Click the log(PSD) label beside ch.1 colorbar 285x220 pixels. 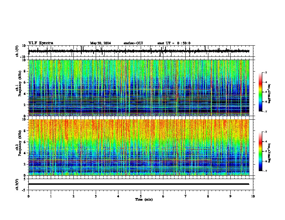click(x=270, y=94)
